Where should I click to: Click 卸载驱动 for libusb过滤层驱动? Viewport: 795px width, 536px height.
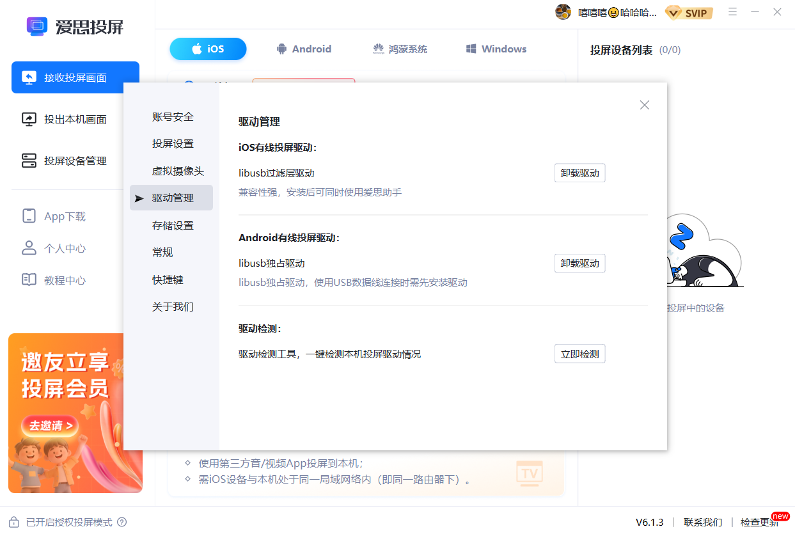(x=579, y=173)
